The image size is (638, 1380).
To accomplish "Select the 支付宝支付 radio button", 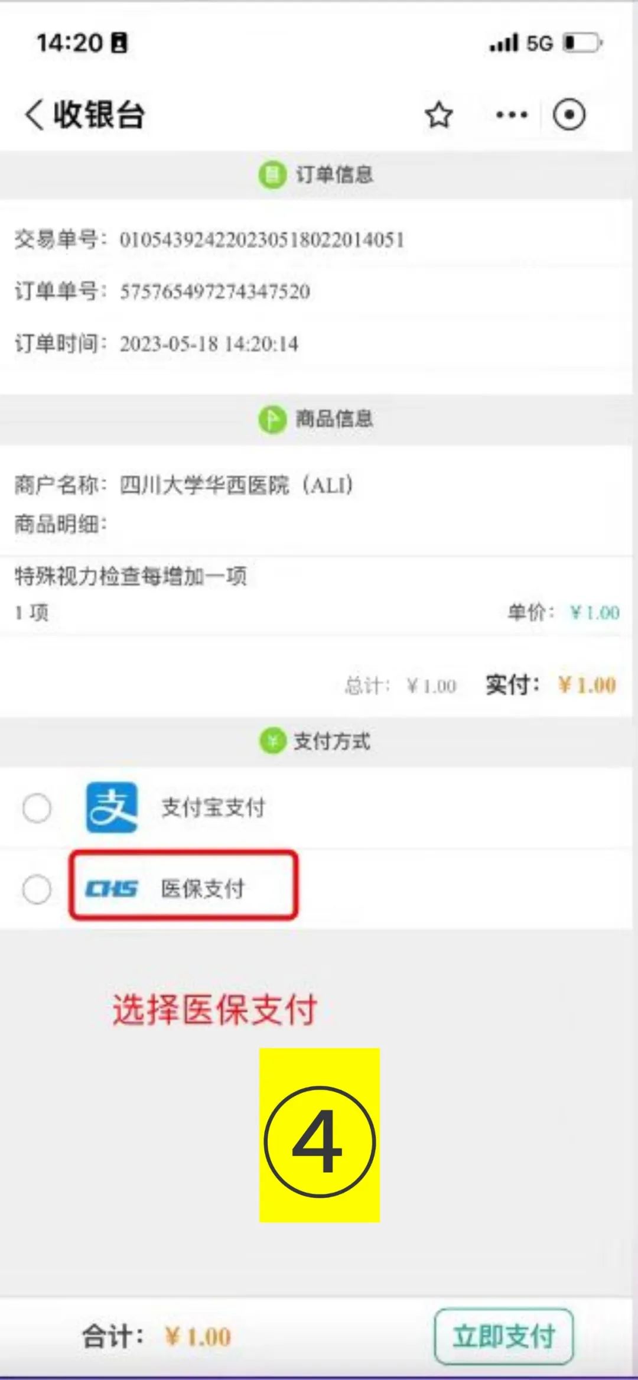I will (37, 807).
